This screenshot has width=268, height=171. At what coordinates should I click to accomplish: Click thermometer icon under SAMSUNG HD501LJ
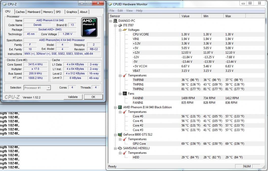tap(125, 153)
